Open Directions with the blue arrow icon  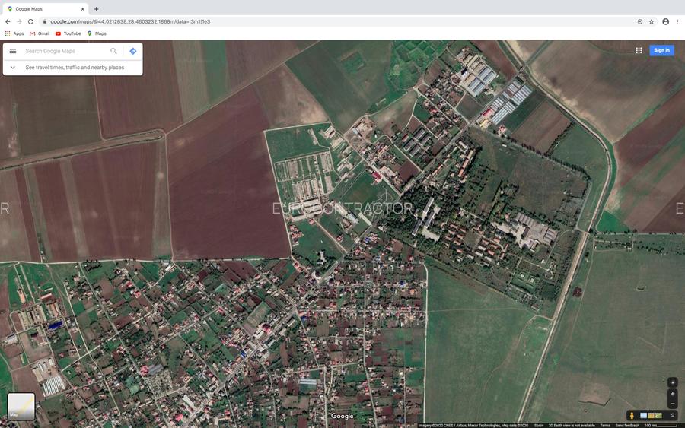pyautogui.click(x=133, y=51)
